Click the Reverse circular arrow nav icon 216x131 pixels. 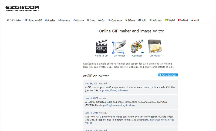click(x=60, y=20)
